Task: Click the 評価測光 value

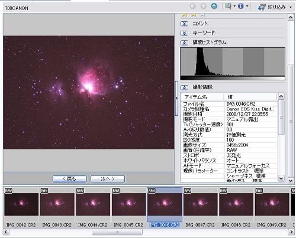Action: click(236, 135)
